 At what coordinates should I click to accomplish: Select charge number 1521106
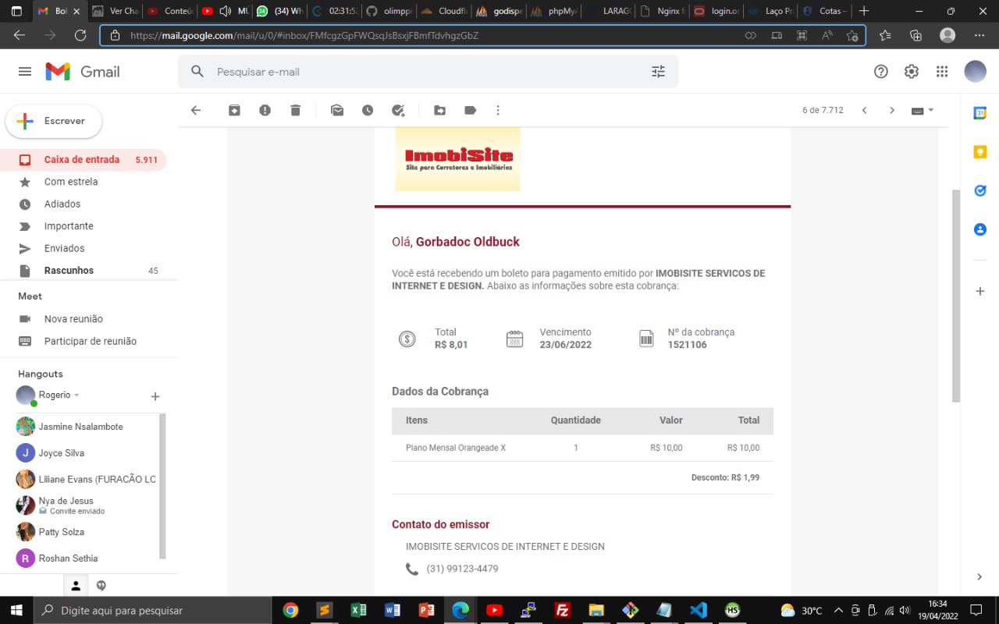[x=688, y=345]
